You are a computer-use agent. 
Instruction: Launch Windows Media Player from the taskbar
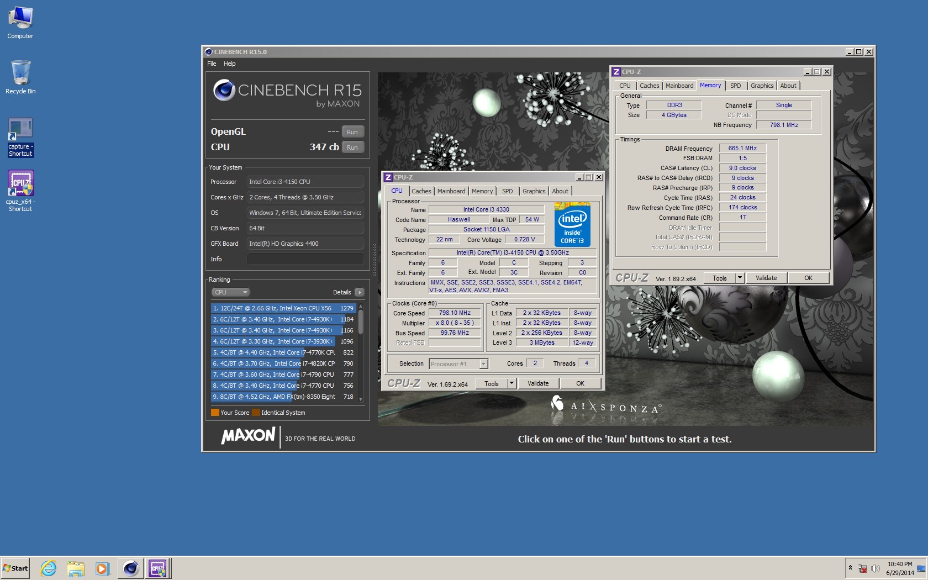point(102,568)
